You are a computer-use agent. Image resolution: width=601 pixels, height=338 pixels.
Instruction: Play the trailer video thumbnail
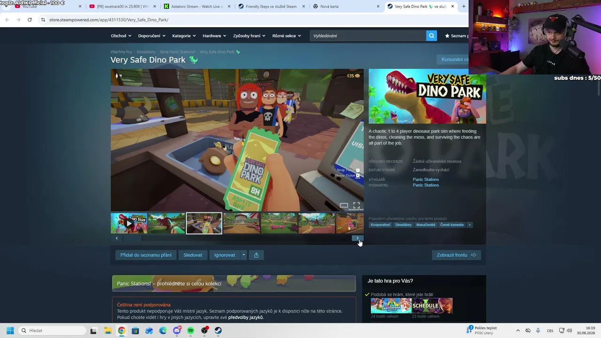click(129, 223)
